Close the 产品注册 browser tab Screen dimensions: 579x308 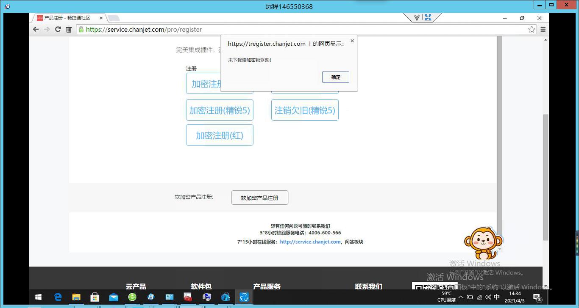coord(101,18)
